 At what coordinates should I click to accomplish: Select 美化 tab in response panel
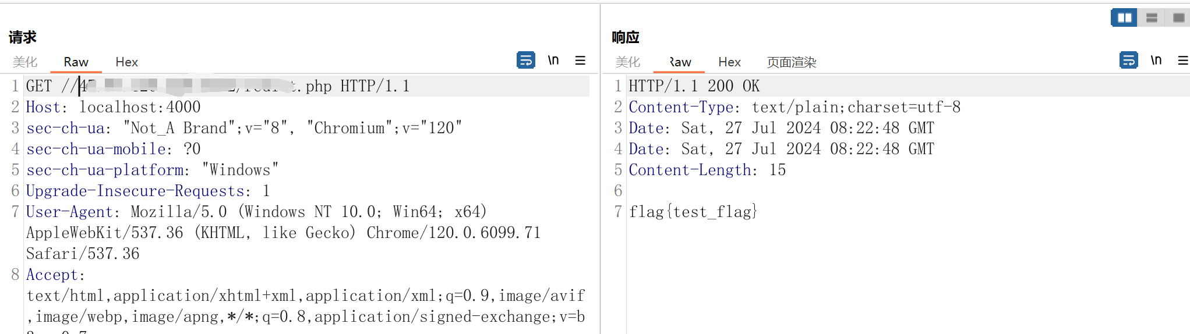pos(628,62)
